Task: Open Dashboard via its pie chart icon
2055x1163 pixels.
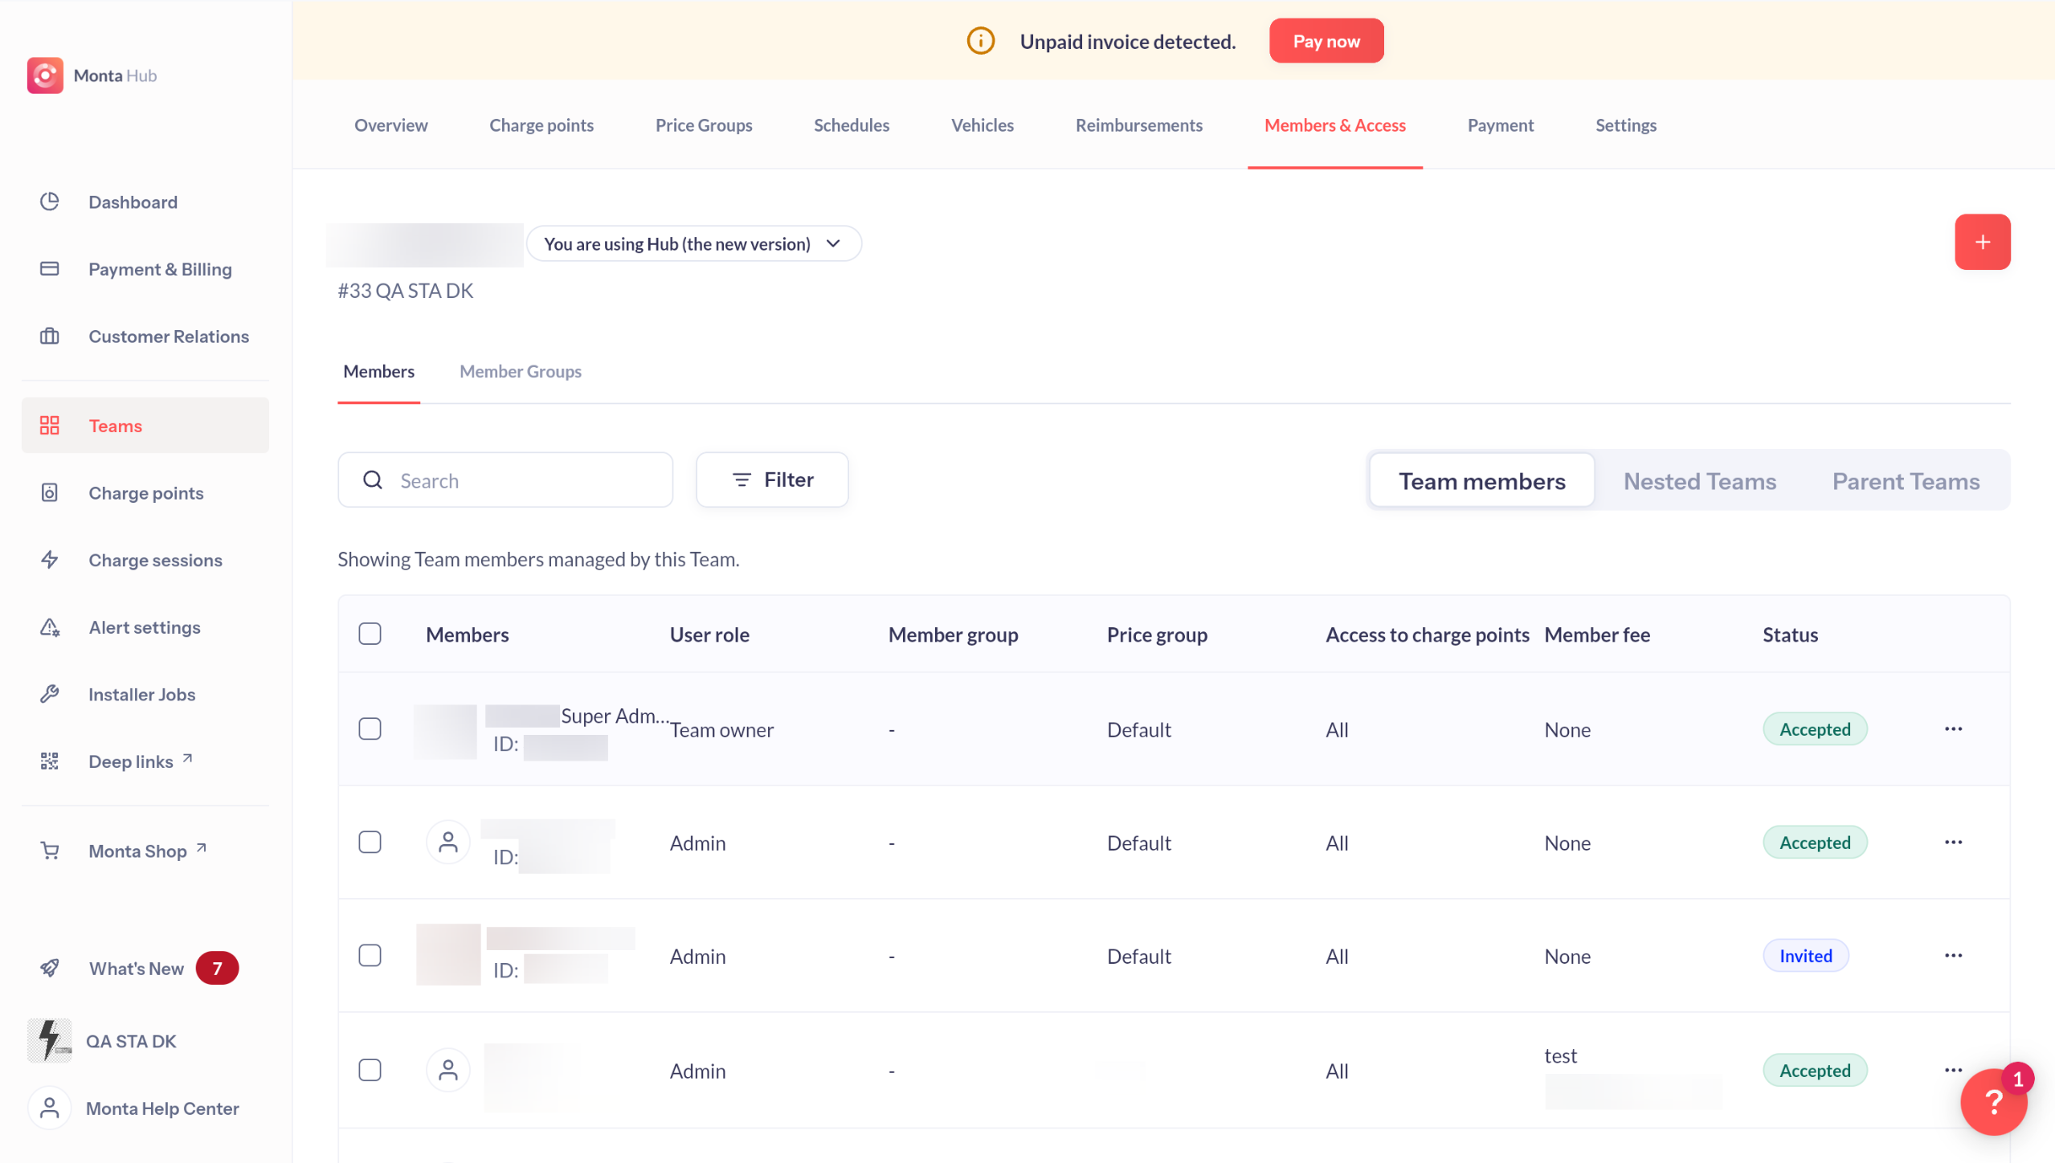Action: point(50,202)
